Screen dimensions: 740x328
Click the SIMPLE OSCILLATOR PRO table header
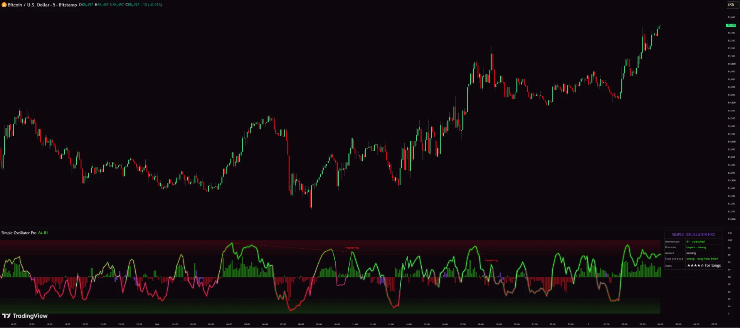click(x=693, y=234)
